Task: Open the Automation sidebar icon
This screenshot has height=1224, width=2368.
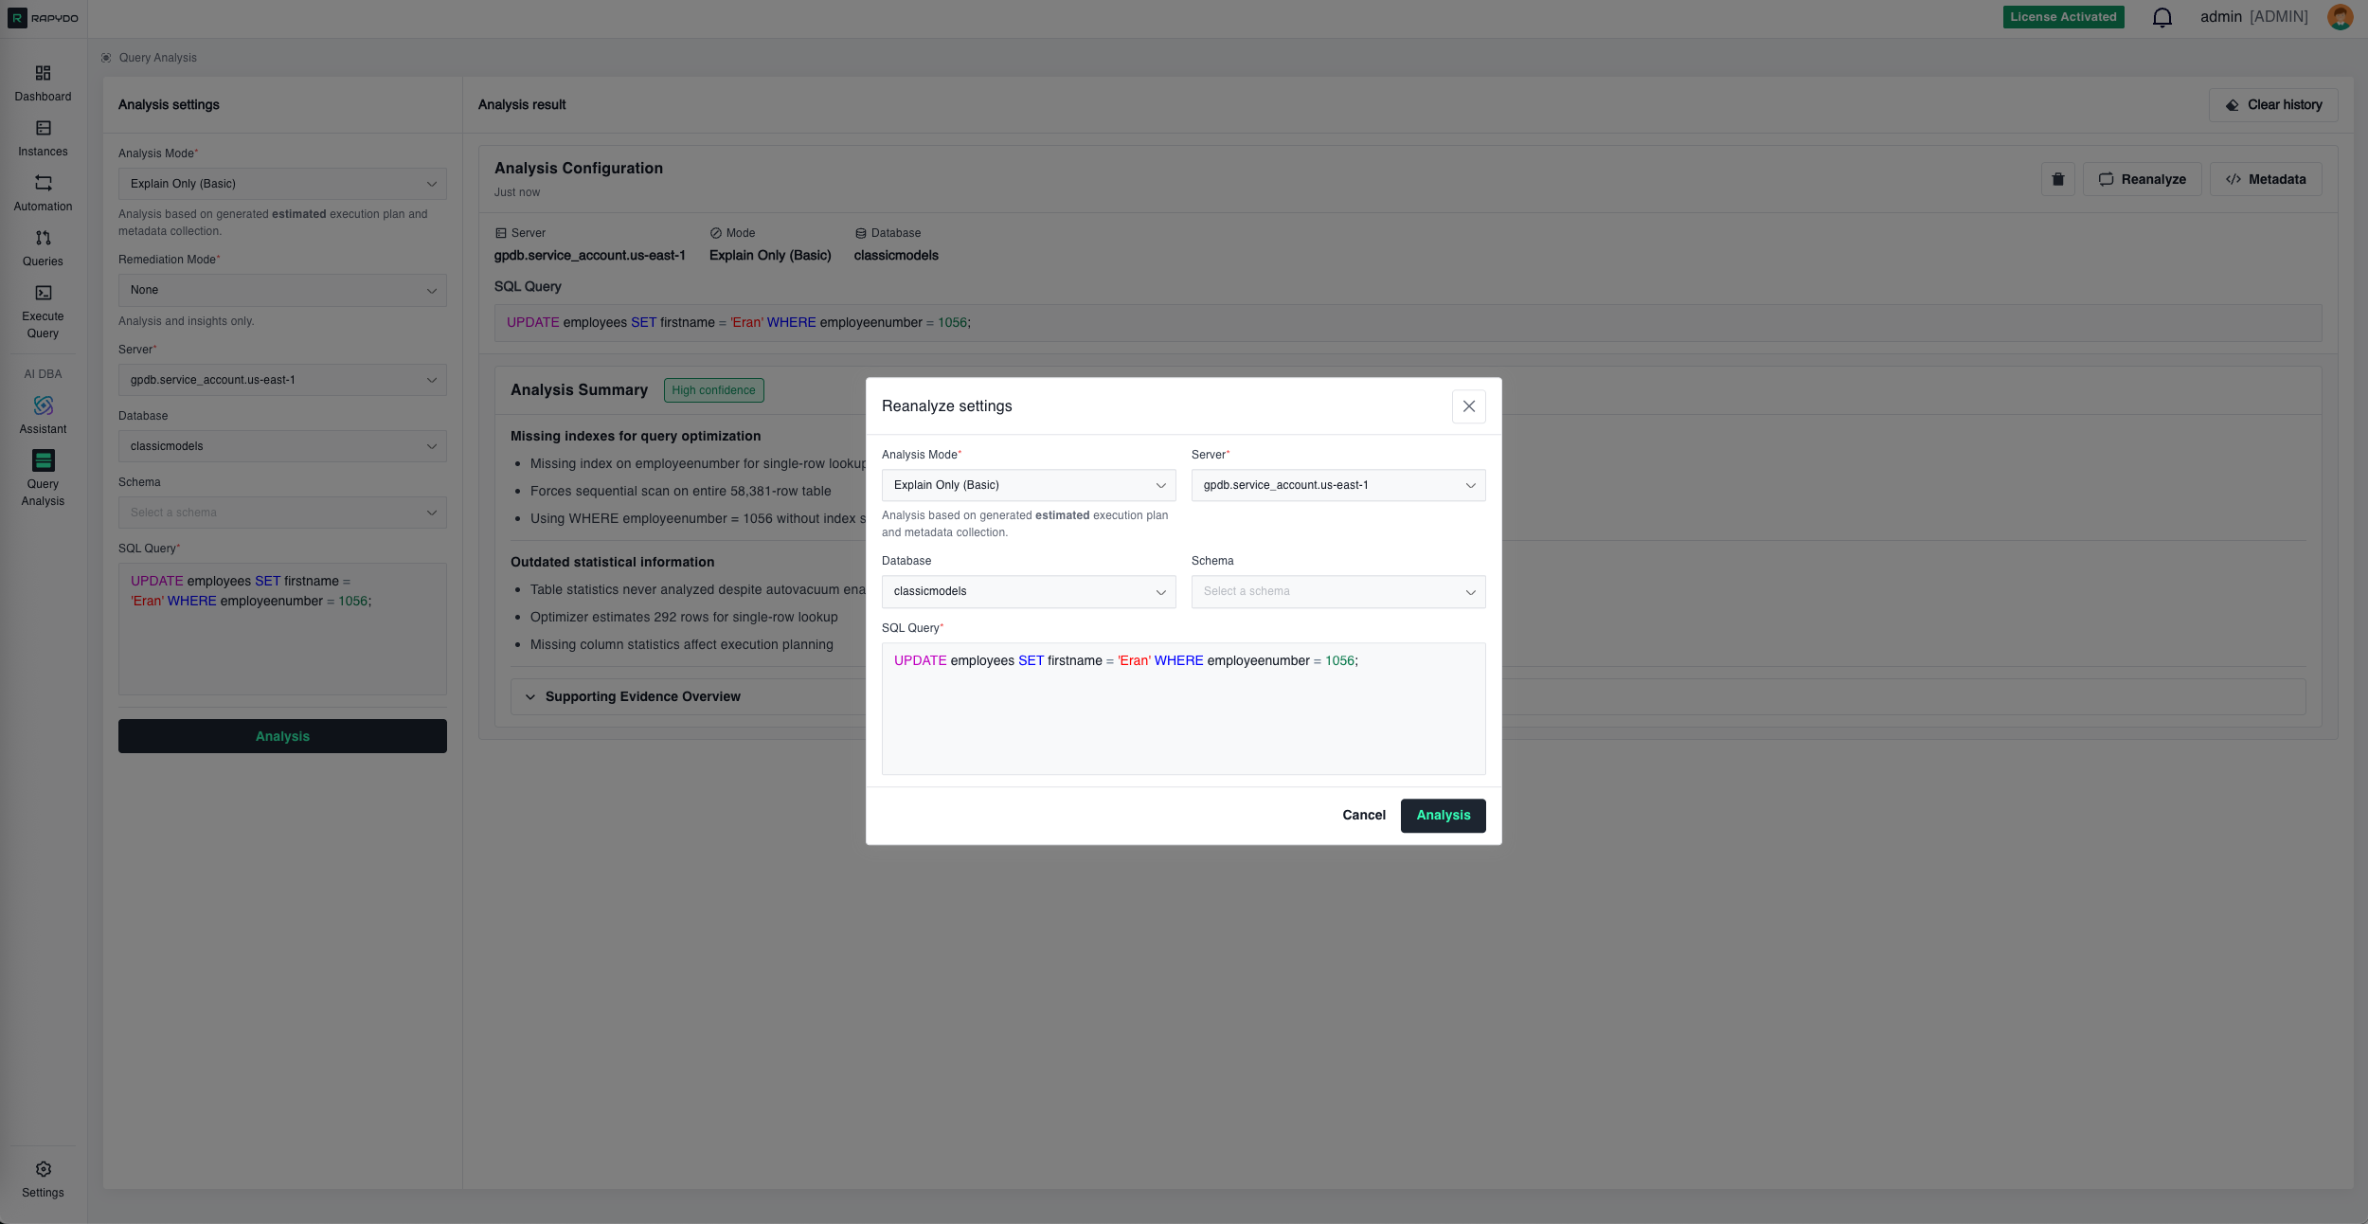Action: pos(43,184)
